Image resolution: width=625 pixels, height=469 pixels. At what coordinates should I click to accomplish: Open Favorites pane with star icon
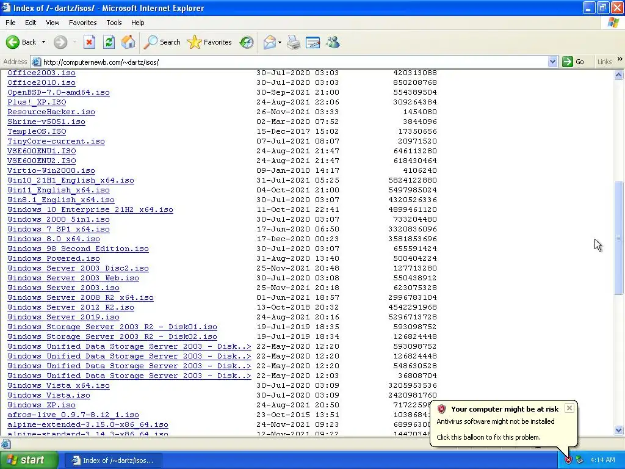tap(209, 42)
